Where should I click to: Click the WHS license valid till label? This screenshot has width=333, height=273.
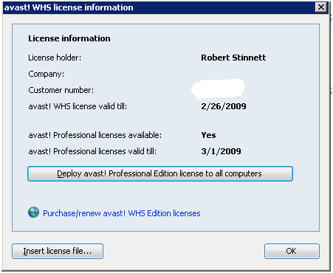pos(78,106)
